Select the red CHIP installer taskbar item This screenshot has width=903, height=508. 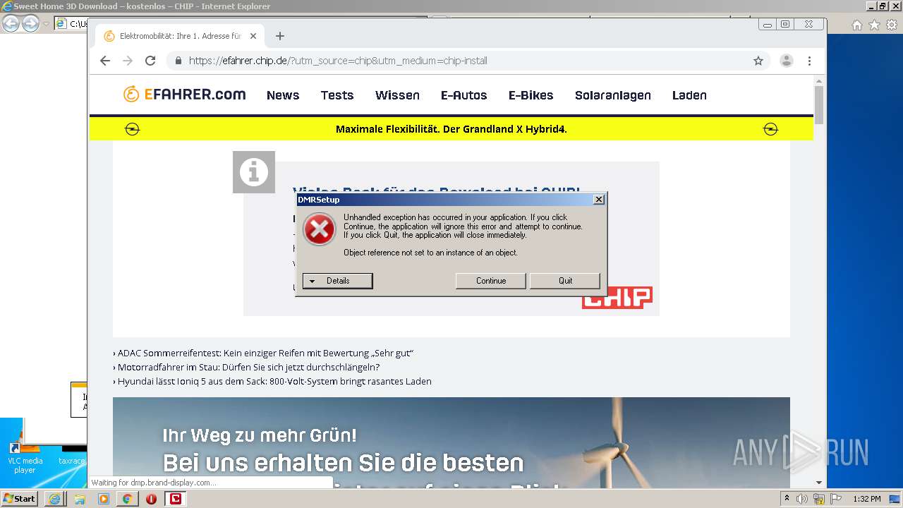[175, 499]
